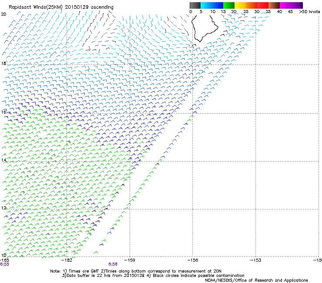Viewport: 322px width, 283px height.
Task: Click the yellow 20-25 knots legend color
Action: point(240,5)
